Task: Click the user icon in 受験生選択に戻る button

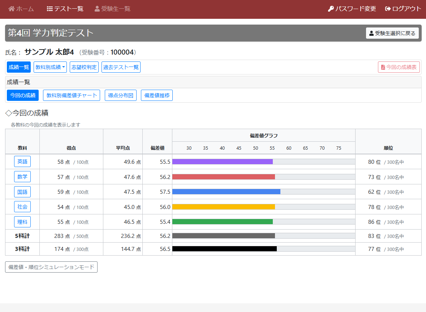Action: (371, 33)
